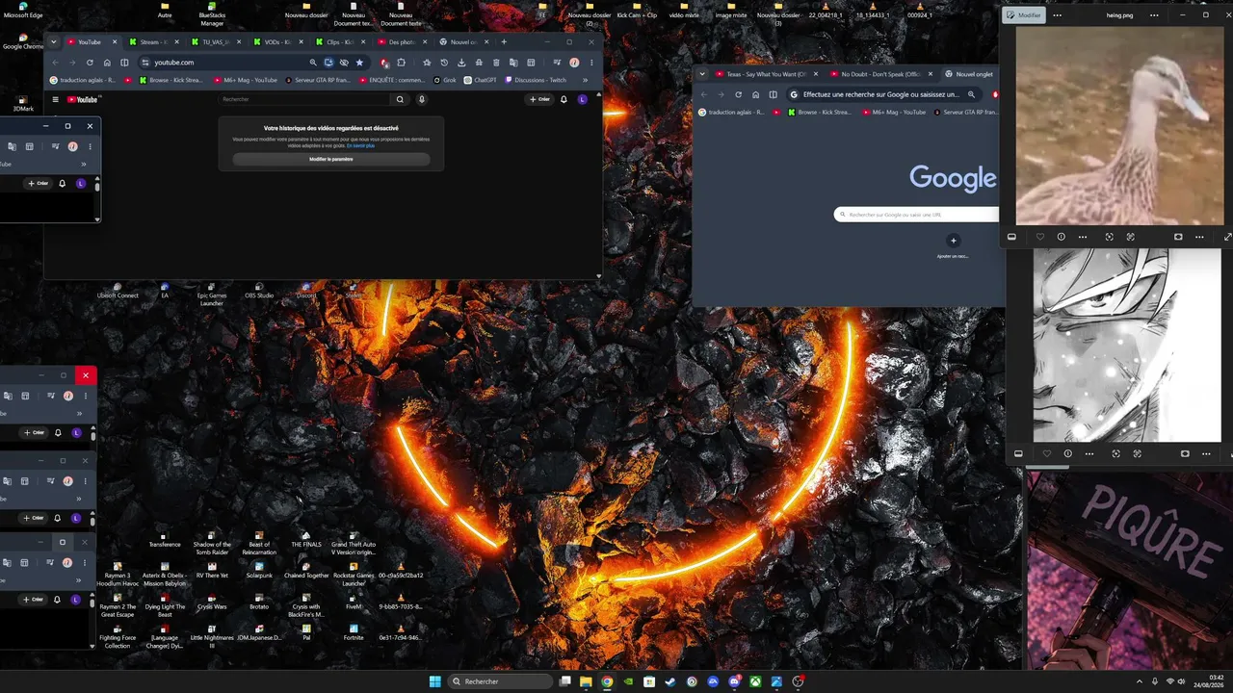Click the YouTube logo
The height and width of the screenshot is (693, 1233).
click(83, 99)
